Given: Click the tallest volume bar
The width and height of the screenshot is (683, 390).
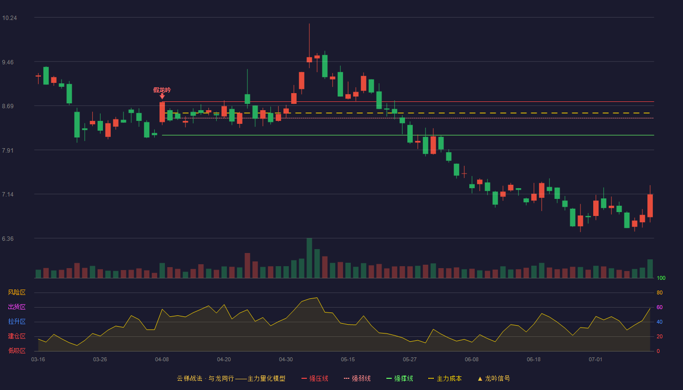Looking at the screenshot, I should click(x=309, y=258).
